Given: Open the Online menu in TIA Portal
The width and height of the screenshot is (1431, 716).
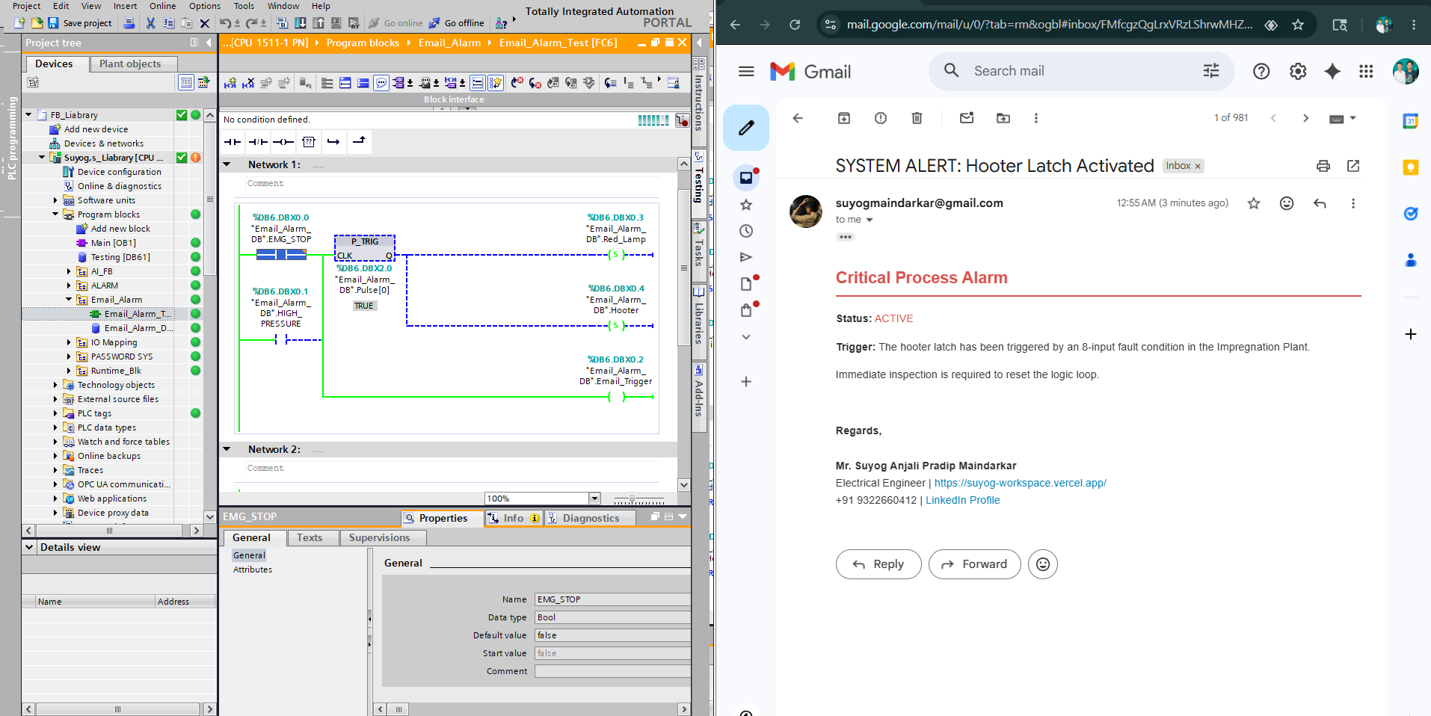Looking at the screenshot, I should coord(163,6).
